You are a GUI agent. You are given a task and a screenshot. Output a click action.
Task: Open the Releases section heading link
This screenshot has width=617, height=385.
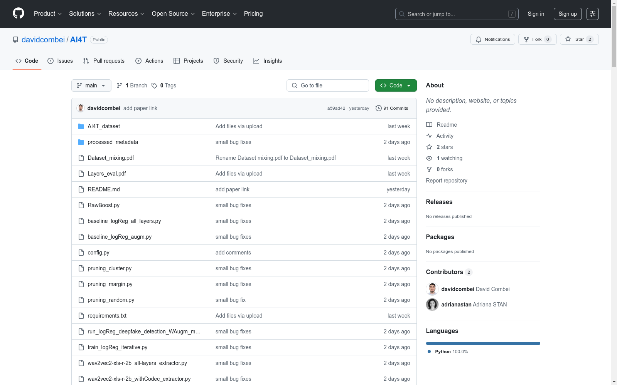click(439, 202)
